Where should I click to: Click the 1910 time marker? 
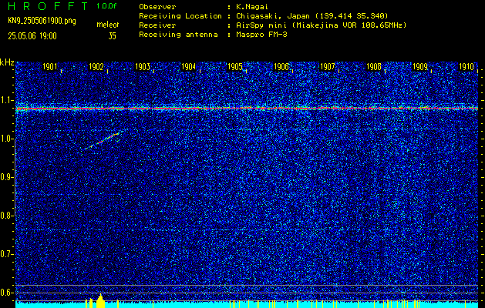466,67
